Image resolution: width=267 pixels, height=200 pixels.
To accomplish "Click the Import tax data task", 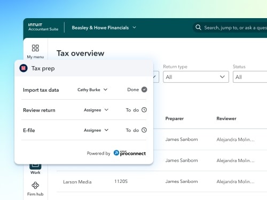I will (x=41, y=90).
